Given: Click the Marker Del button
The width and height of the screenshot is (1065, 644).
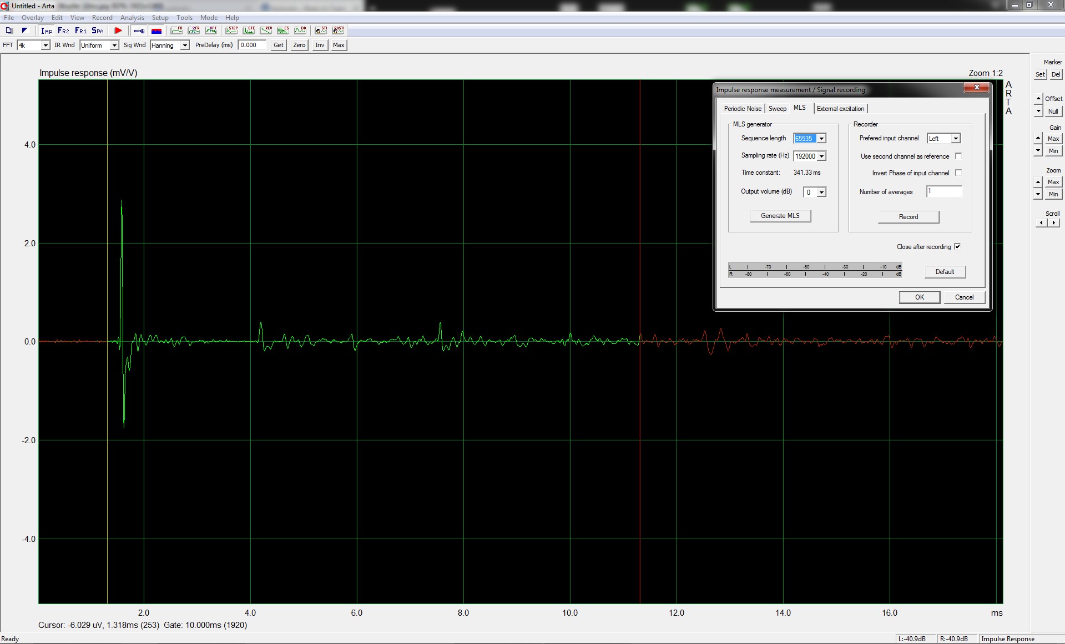Looking at the screenshot, I should click(1056, 74).
